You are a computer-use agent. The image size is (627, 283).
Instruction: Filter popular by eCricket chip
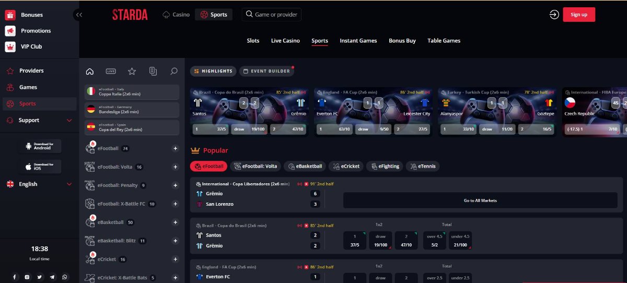pos(346,166)
